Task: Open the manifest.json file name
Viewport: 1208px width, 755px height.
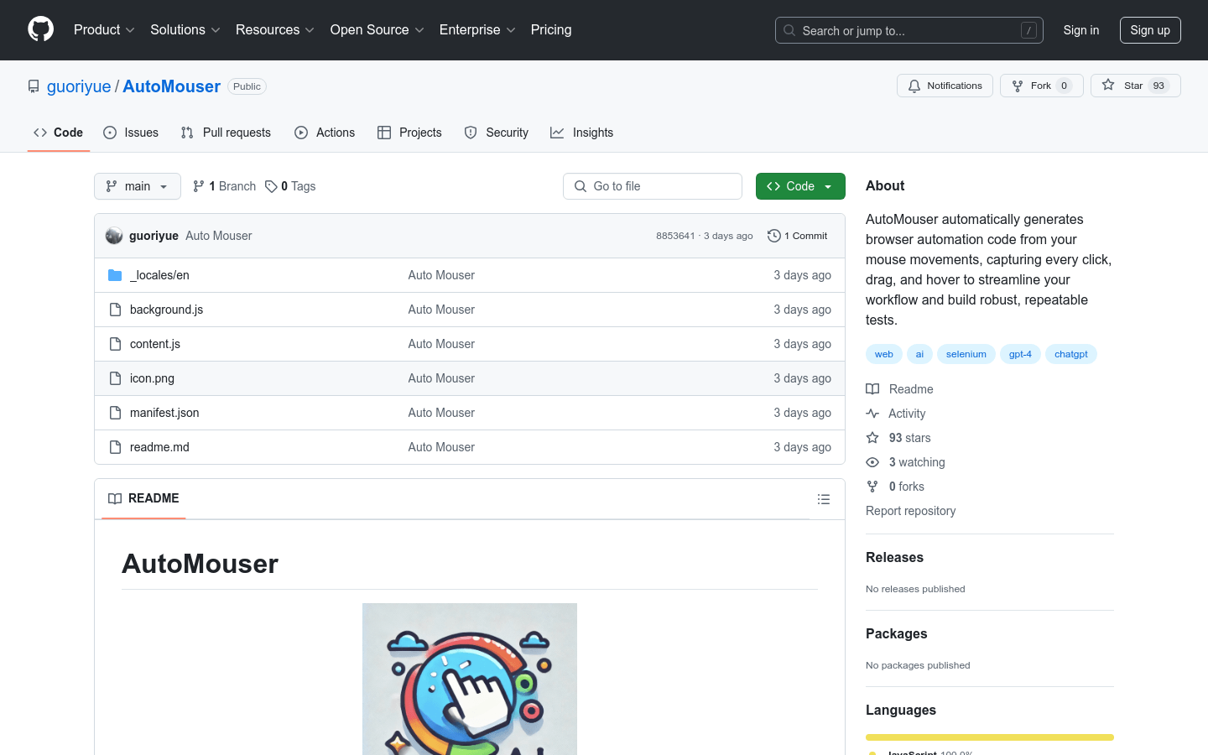Action: coord(164,413)
